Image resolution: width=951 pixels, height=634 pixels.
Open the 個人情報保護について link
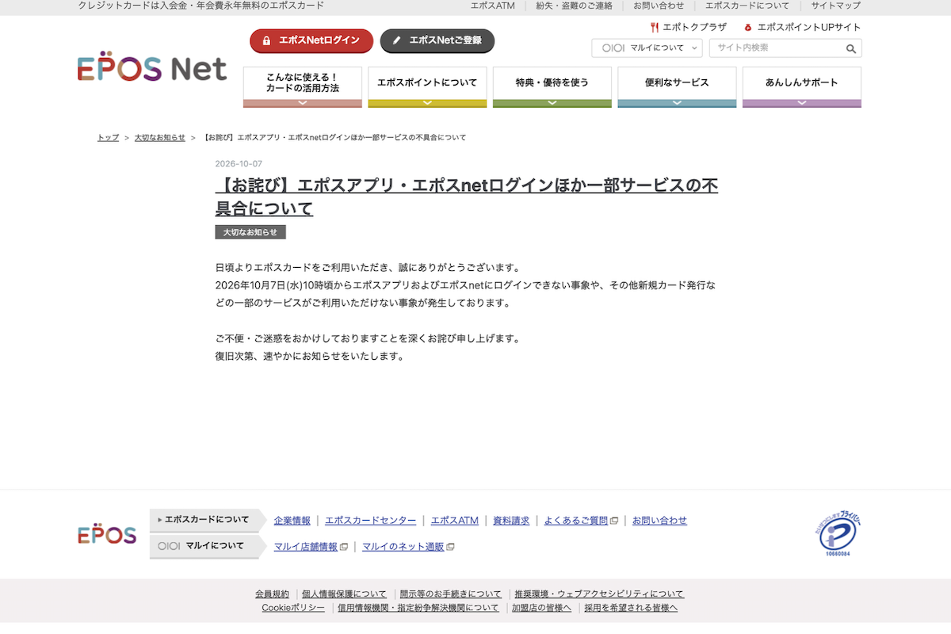(344, 594)
